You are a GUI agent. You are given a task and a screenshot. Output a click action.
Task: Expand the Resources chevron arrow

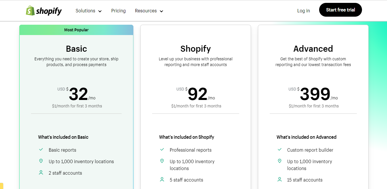click(161, 11)
